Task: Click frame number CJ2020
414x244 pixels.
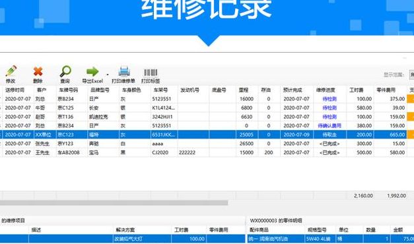Action: 160,153
